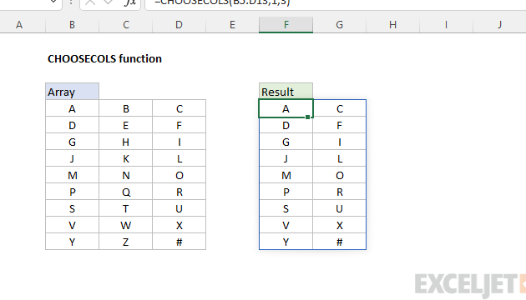Select cell 'A' in the Array table

pos(72,108)
